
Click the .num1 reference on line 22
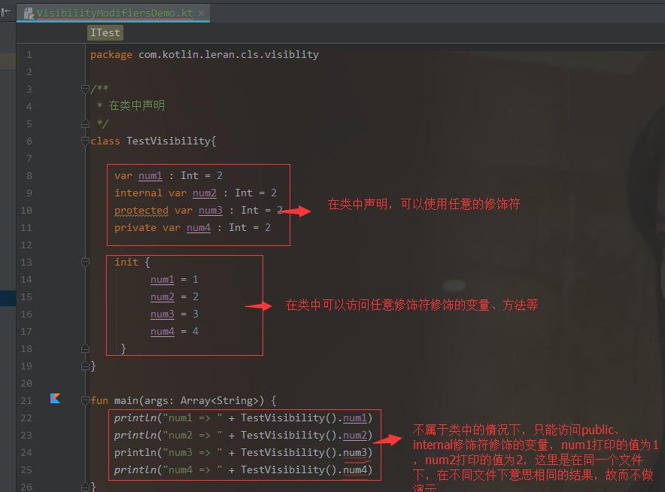pyautogui.click(x=355, y=418)
